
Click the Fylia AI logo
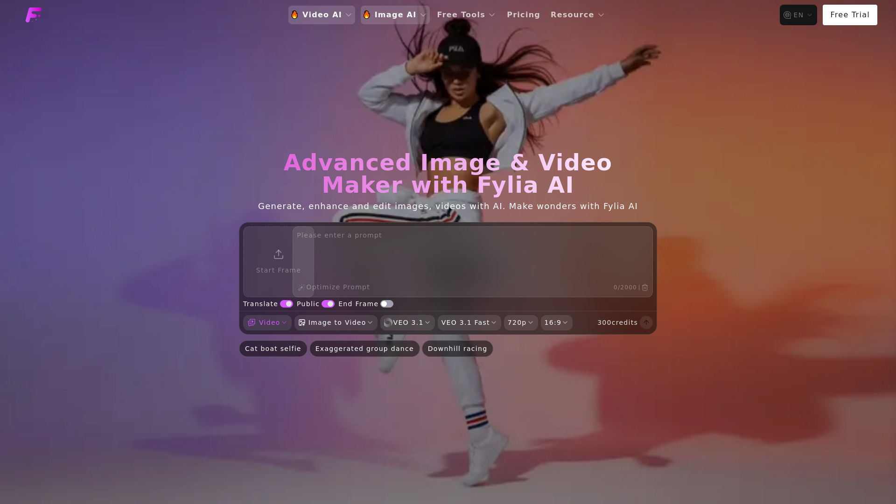coord(34,14)
